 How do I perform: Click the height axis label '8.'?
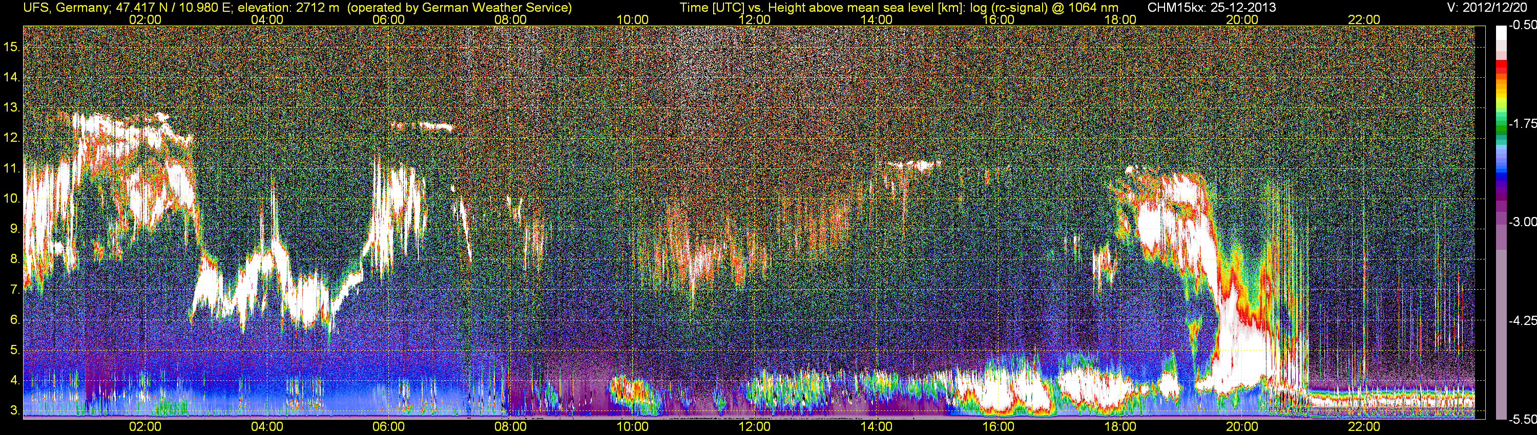[15, 259]
